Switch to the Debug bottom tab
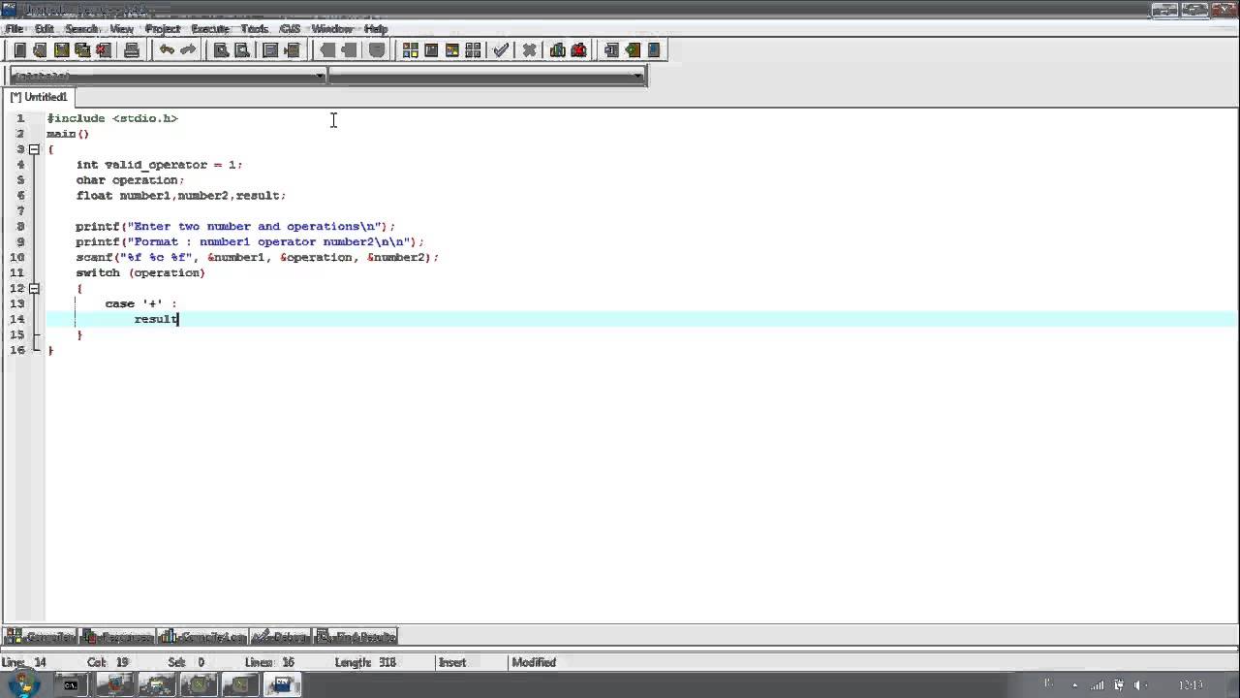1240x698 pixels. click(280, 637)
